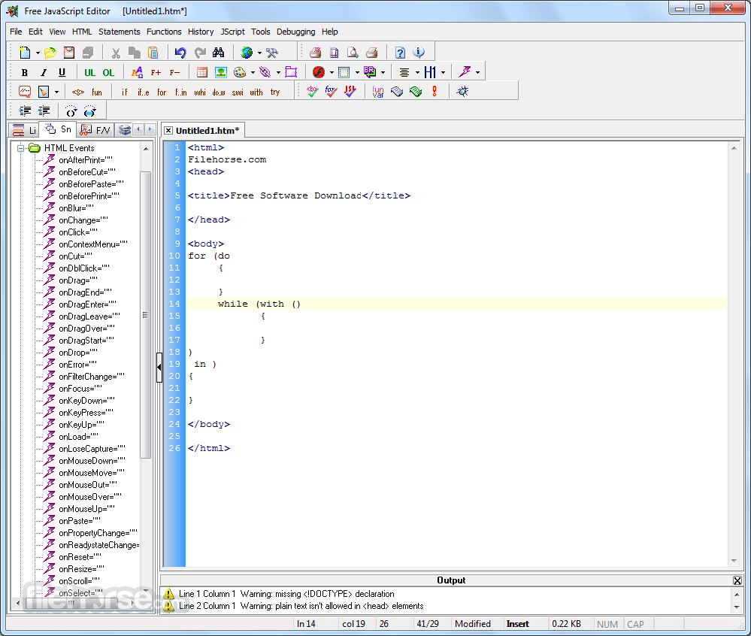
Task: Run HTML syntax check (checkmark) icon
Action: (x=312, y=92)
